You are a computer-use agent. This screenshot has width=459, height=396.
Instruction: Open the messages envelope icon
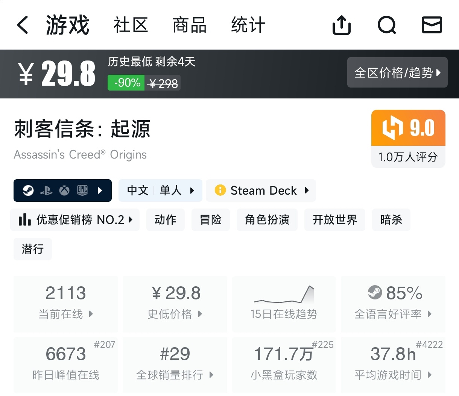tap(432, 25)
